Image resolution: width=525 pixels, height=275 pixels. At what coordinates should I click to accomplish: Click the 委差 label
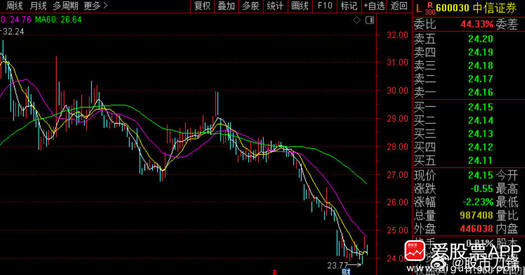(x=506, y=24)
